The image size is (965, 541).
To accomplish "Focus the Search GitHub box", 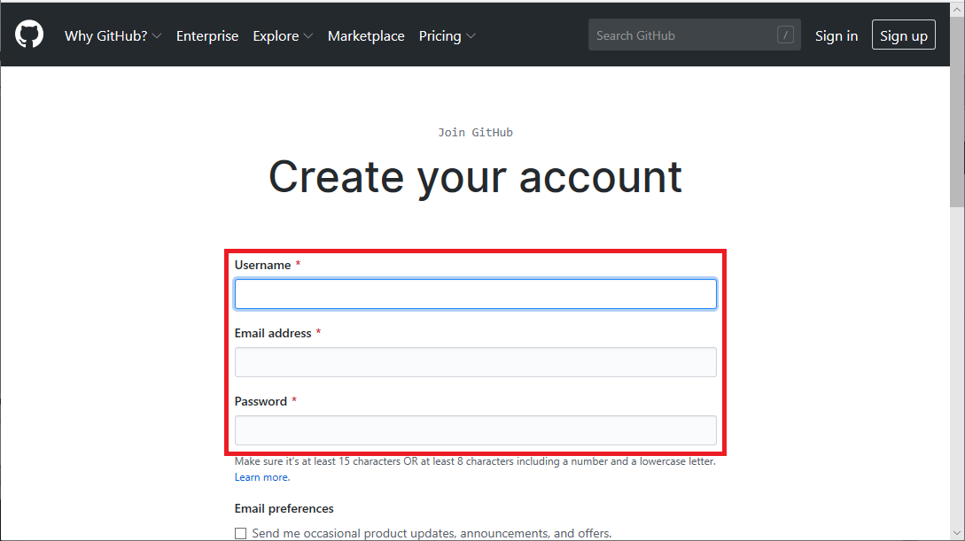I will 694,35.
